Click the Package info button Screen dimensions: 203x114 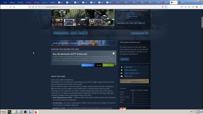tap(88, 65)
